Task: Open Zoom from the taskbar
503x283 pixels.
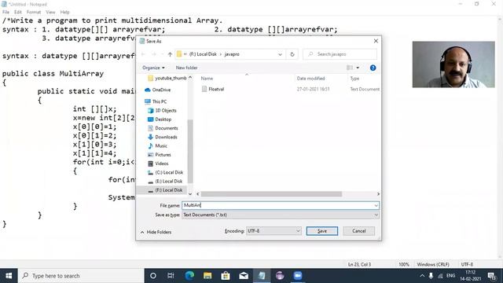Action: 298,276
